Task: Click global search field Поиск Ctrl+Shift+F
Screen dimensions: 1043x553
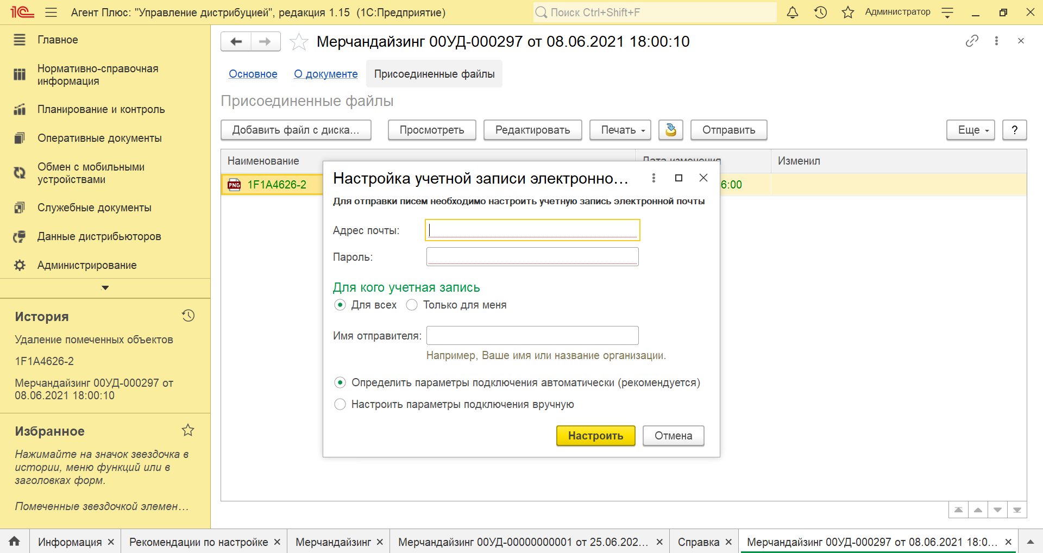Action: click(x=655, y=12)
